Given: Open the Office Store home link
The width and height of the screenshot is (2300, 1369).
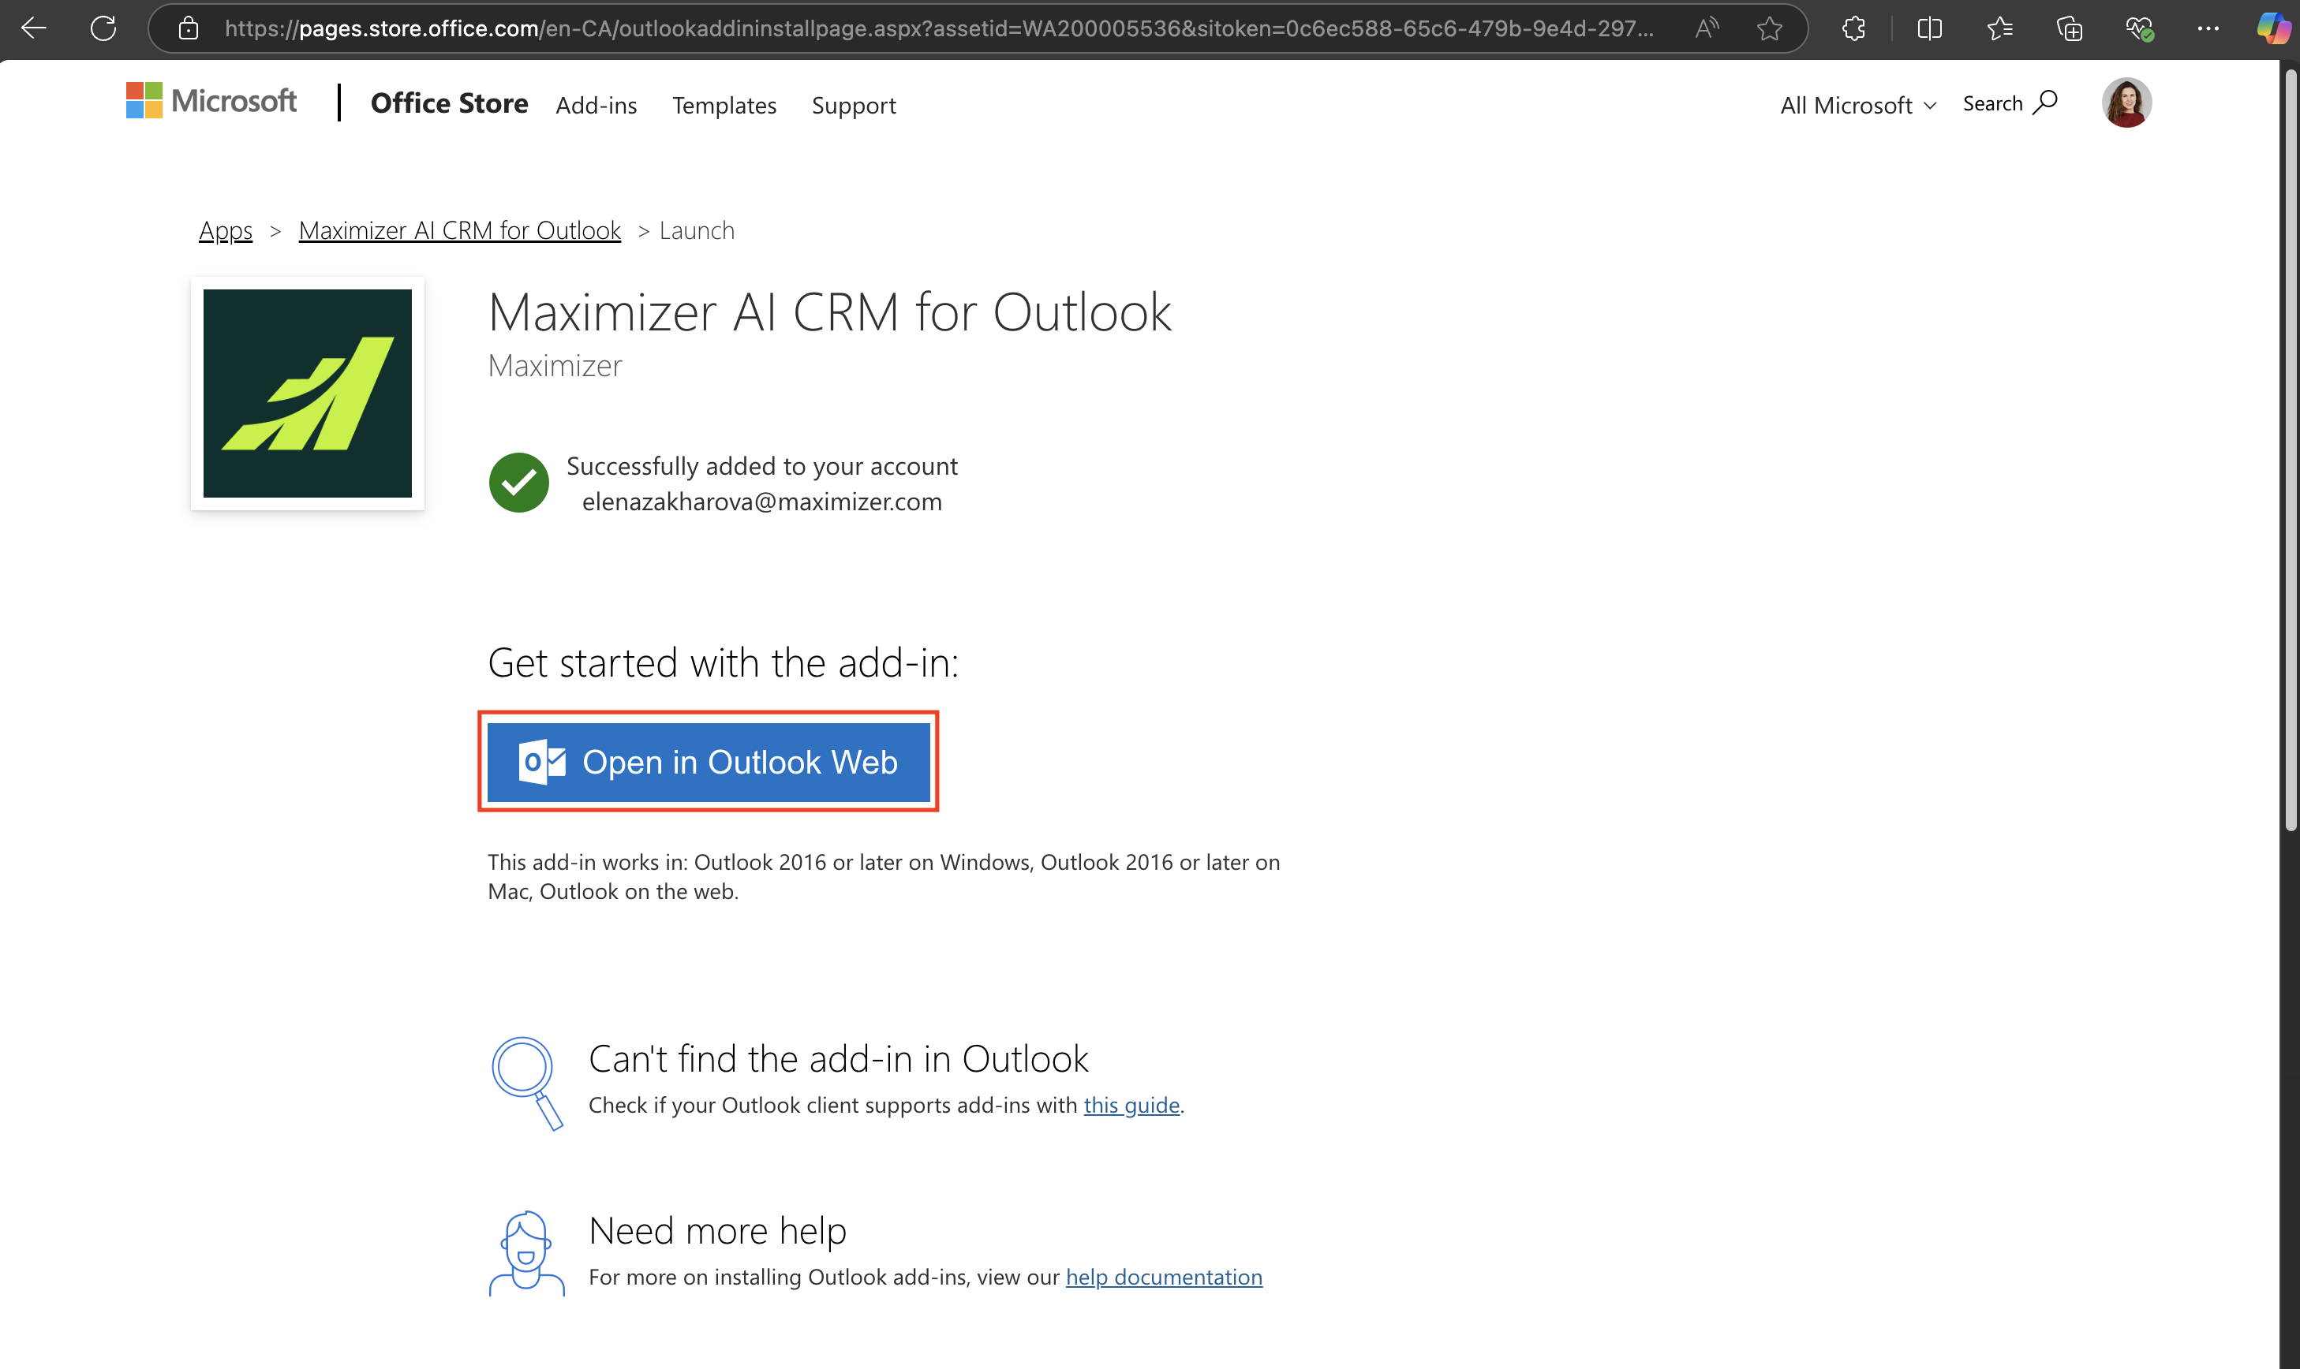Looking at the screenshot, I should tap(450, 103).
